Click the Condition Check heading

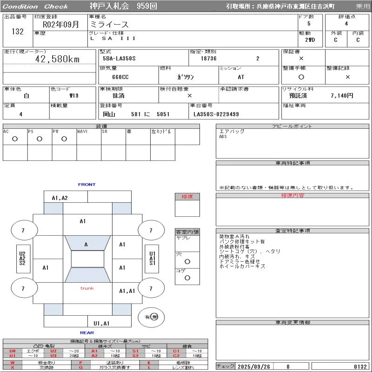coord(35,7)
